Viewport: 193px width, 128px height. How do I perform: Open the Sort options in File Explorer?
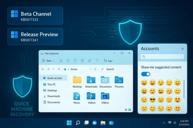click(x=108, y=61)
